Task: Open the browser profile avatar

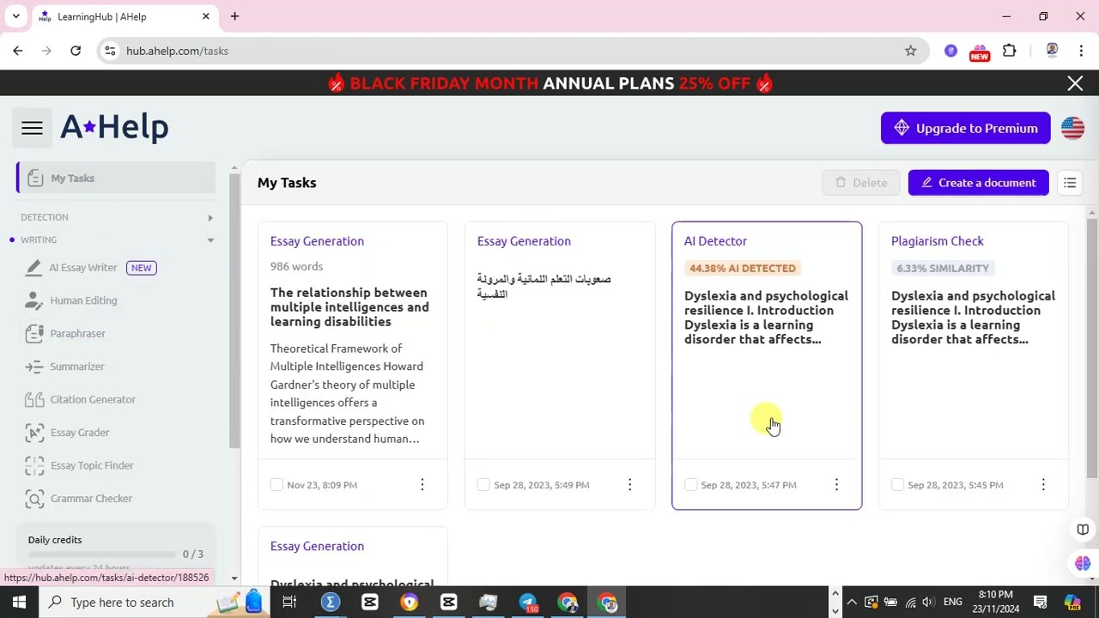Action: (1052, 51)
